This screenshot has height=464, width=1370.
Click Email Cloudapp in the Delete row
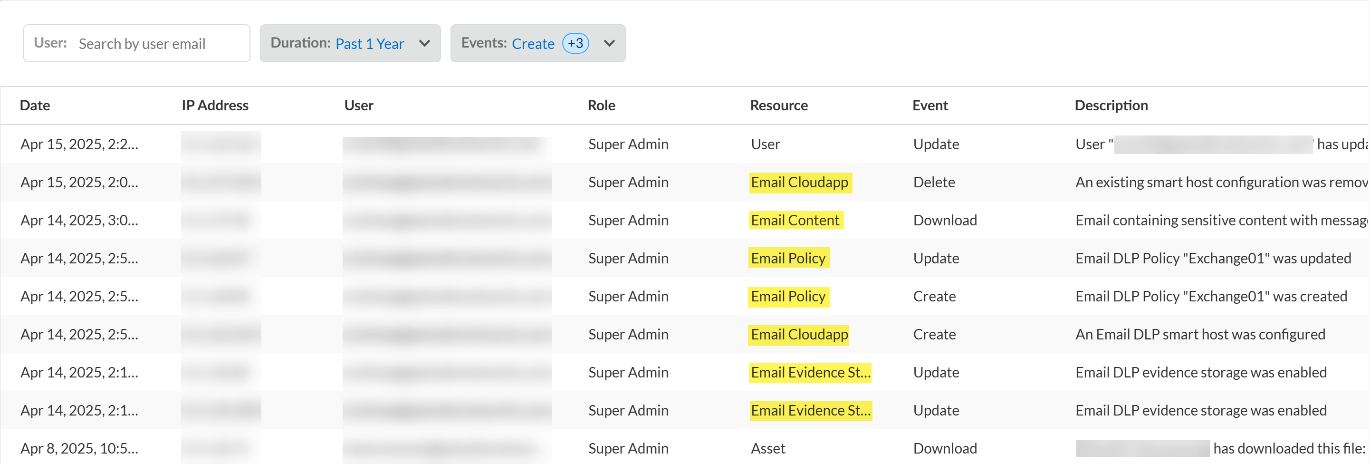point(799,183)
